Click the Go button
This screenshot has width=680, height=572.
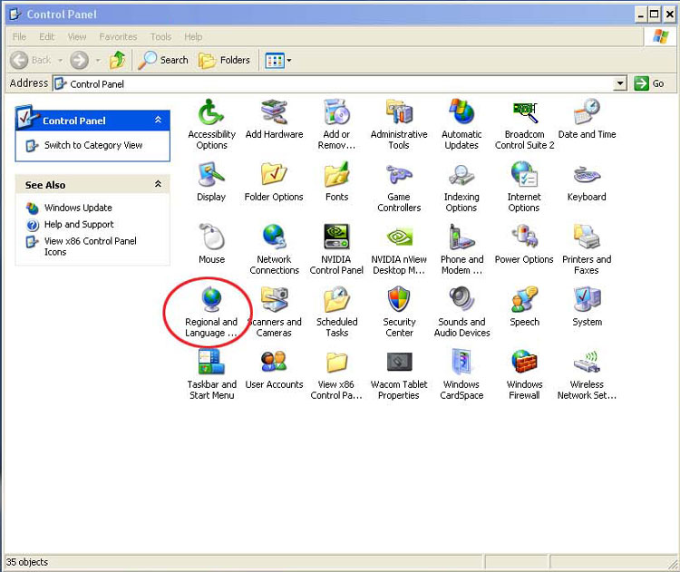coord(649,83)
